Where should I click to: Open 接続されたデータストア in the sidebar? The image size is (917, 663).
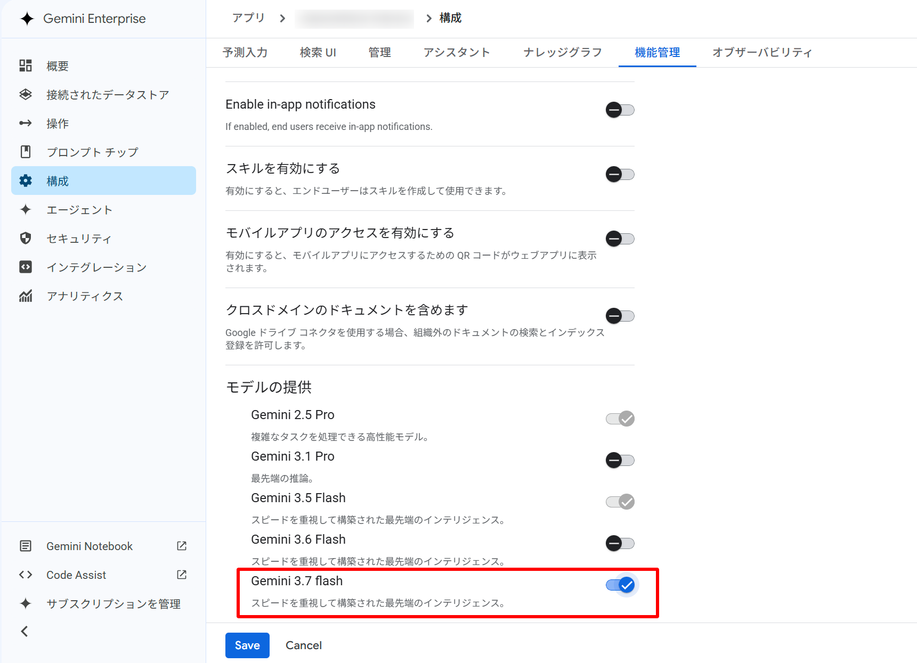[103, 94]
